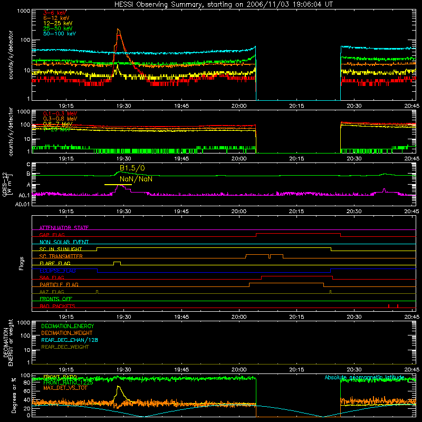Click the '0.3-0.8 MeV' legend entry
This screenshot has width=422, height=422.
60,119
